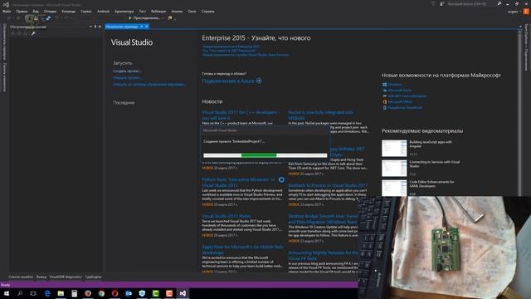Click the orange user account avatar

tap(526, 11)
